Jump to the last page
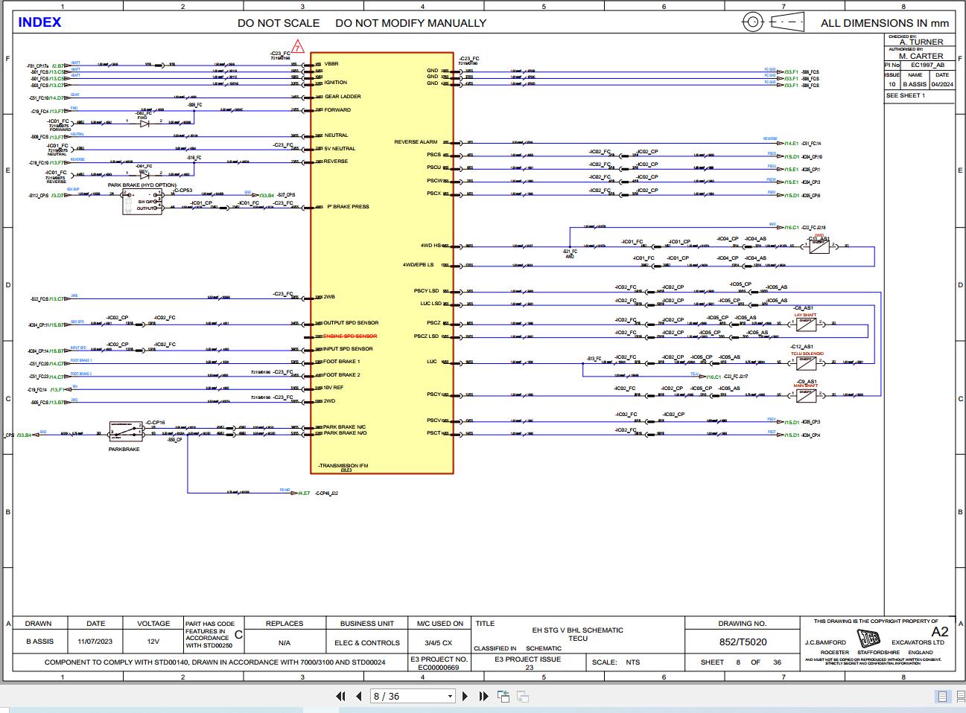 (483, 697)
